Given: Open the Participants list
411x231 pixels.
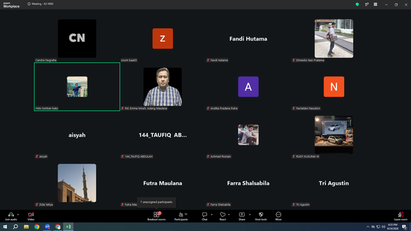Looking at the screenshot, I should pyautogui.click(x=181, y=216).
